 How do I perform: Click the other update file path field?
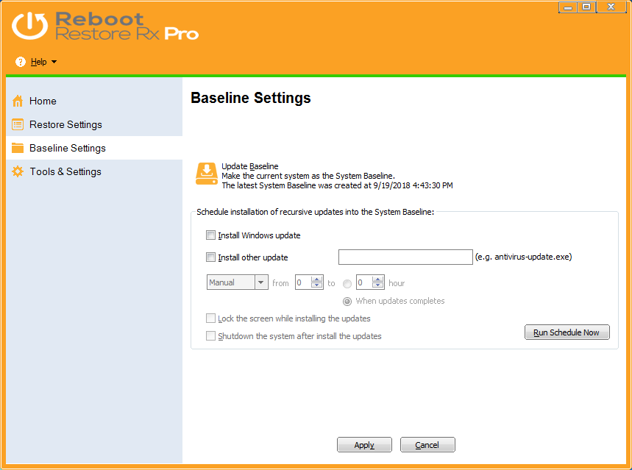pyautogui.click(x=405, y=257)
